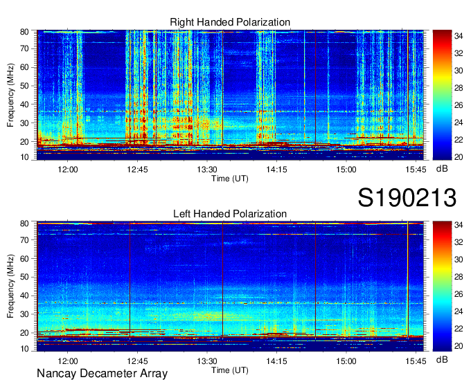
Task: Click the 40 frequency tick of bottom plot
Action: 24,295
